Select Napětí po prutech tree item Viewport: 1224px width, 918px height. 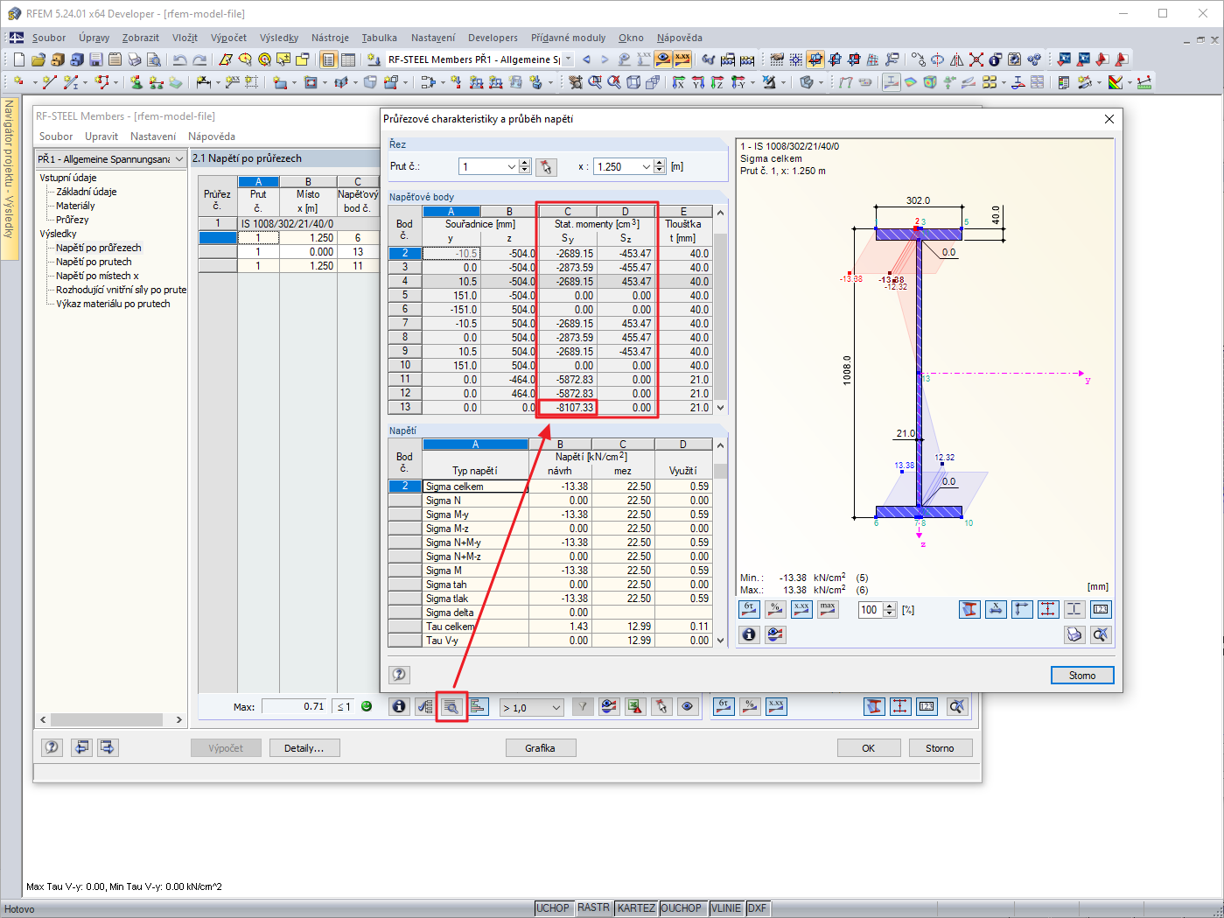tap(94, 262)
